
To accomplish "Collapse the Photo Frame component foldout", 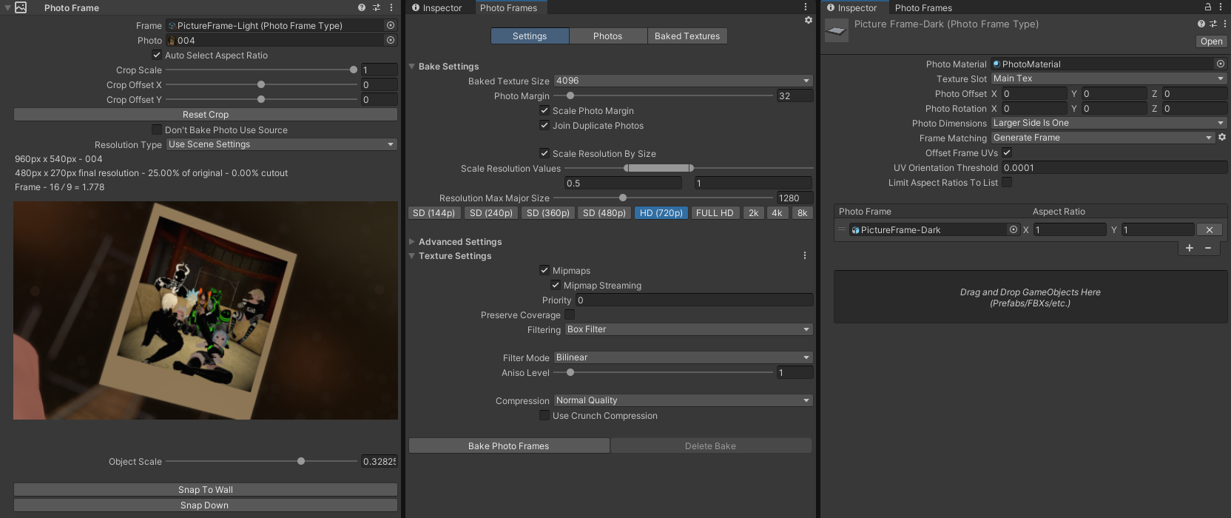I will point(7,7).
